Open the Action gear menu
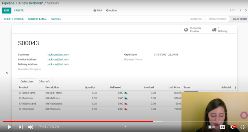 111,11
